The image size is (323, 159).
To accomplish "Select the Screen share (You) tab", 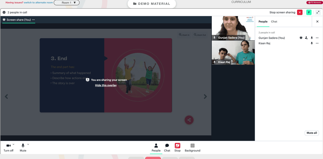I will click(x=18, y=20).
